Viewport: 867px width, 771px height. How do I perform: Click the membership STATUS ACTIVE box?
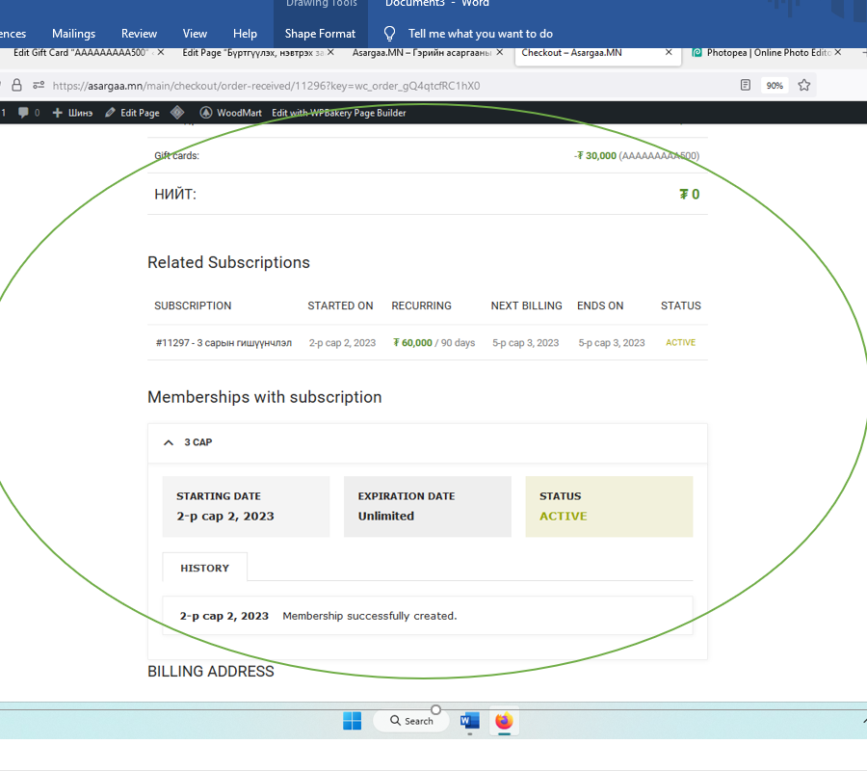coord(609,507)
